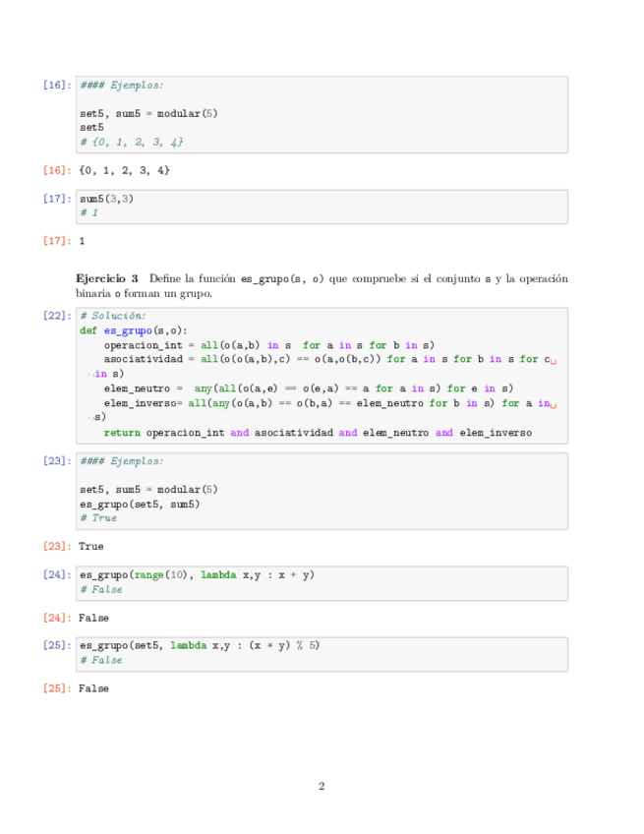This screenshot has height=834, width=644.
Task: Click the red Out [16] prompt
Action: coord(56,170)
